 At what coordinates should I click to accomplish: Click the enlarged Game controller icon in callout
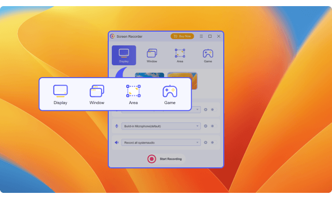click(170, 91)
